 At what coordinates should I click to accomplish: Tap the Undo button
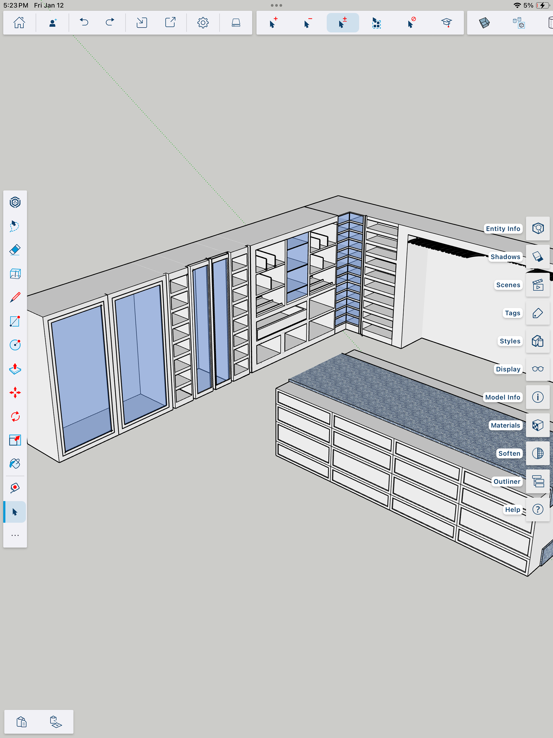tap(84, 23)
